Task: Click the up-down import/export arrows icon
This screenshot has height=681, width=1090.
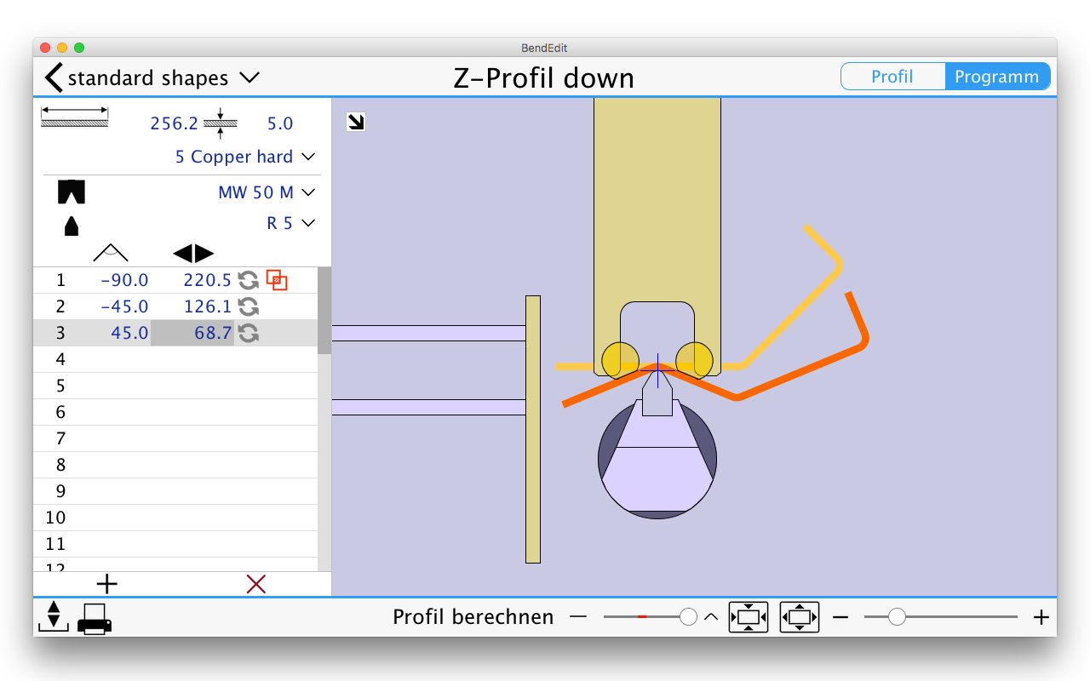Action: (x=53, y=616)
